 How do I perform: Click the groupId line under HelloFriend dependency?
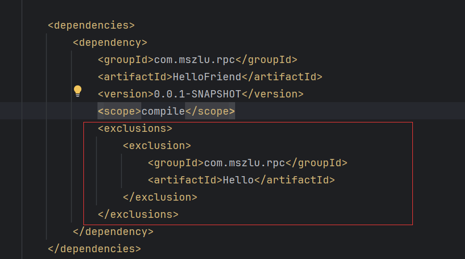tap(198, 60)
